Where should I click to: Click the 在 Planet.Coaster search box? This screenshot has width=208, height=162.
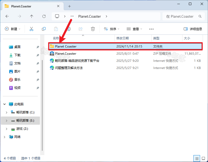pyautogui.click(x=184, y=16)
